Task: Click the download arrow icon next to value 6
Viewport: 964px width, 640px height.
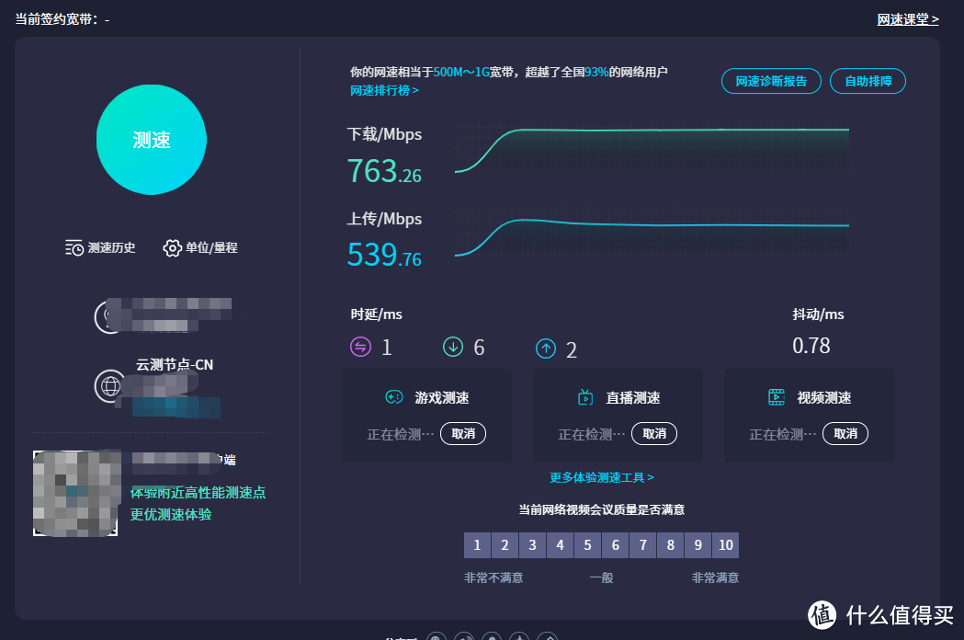Action: [x=452, y=348]
